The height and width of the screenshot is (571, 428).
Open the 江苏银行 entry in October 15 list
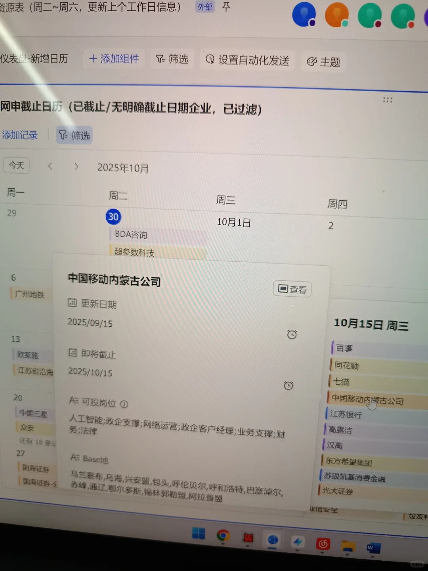376,415
